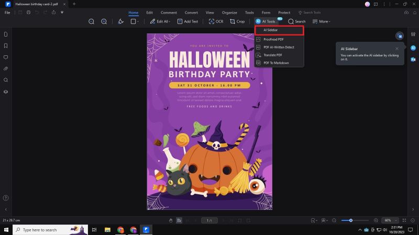
Task: Select the Crop tool
Action: [x=237, y=21]
